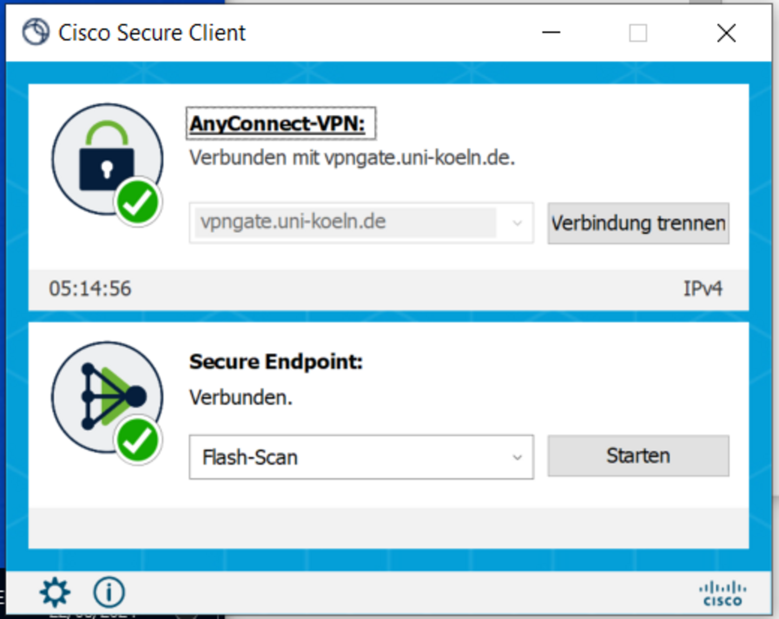Click the Cisco Secure Client globe title icon

coord(36,32)
